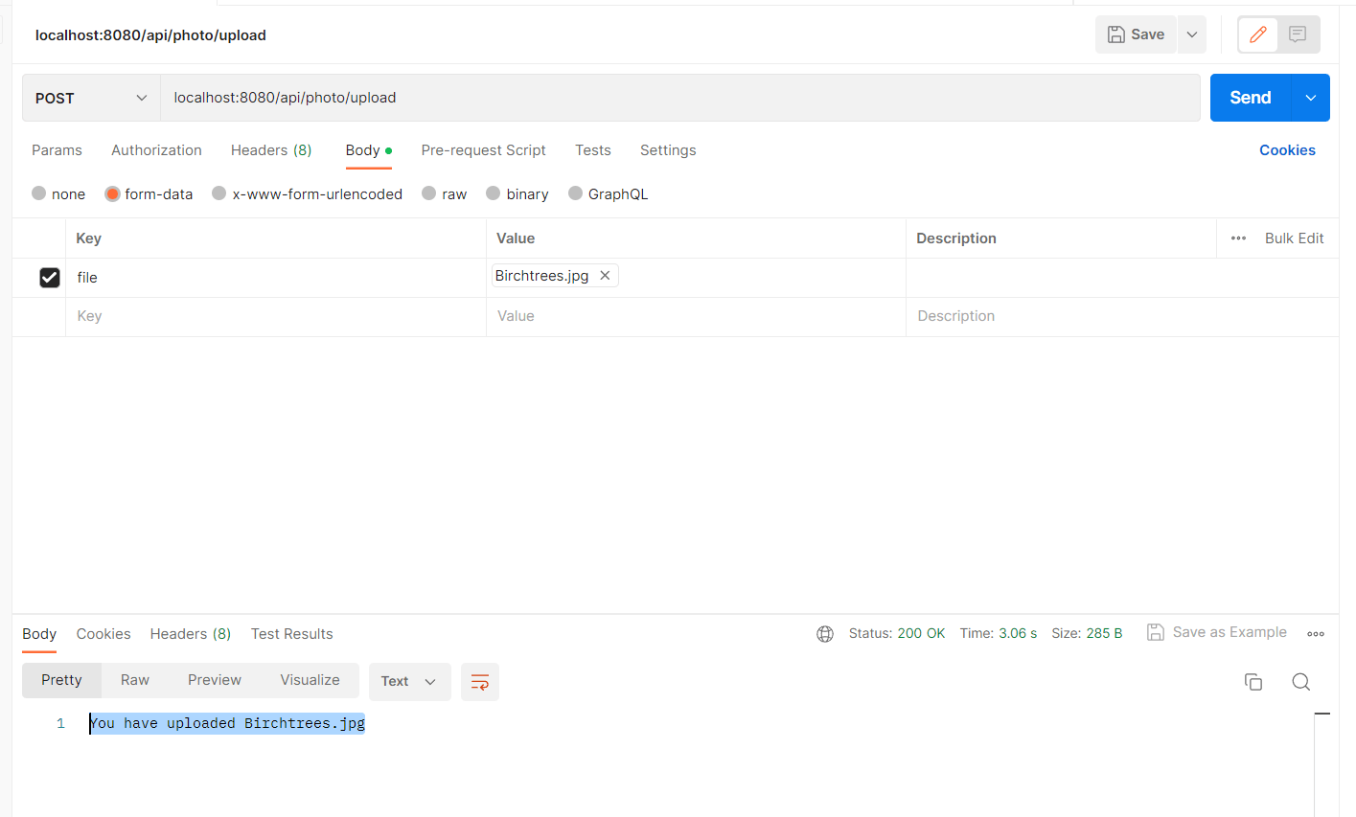Screen dimensions: 1356x817
Task: Click the request URL input field
Action: click(x=679, y=98)
